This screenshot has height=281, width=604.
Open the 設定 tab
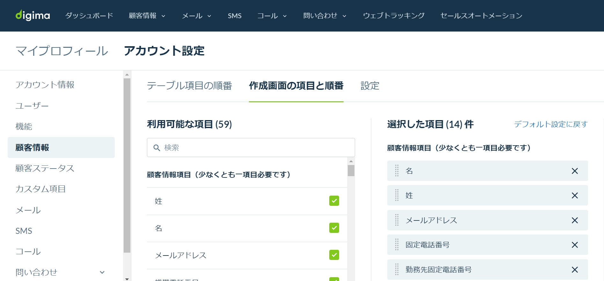point(370,86)
